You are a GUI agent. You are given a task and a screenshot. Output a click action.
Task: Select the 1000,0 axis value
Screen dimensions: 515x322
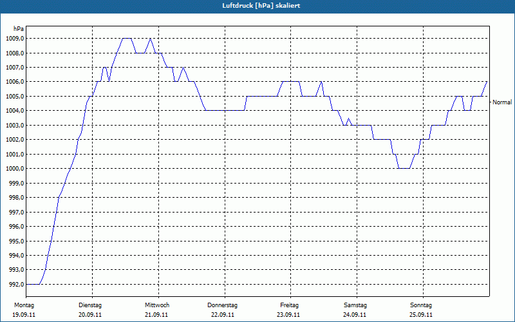pos(15,169)
